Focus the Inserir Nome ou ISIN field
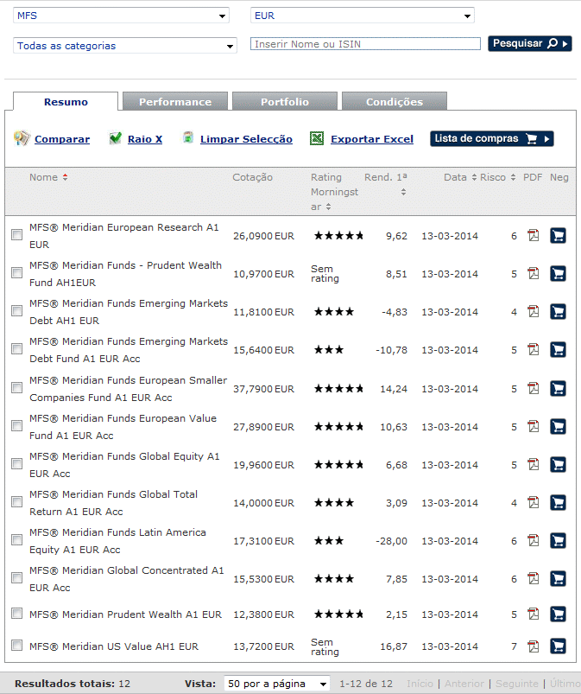Viewport: 581px width, 694px height. coord(365,44)
